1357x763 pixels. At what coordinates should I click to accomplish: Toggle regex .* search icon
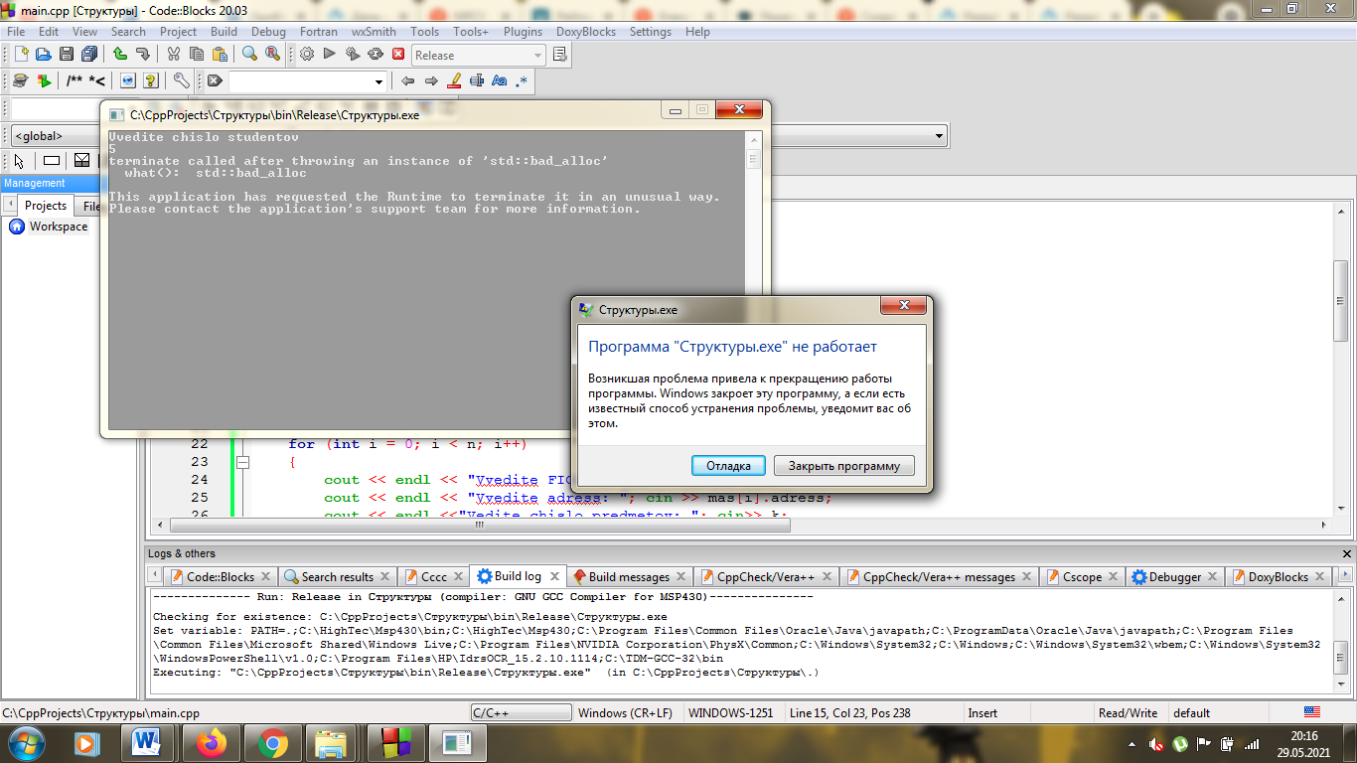tap(522, 80)
